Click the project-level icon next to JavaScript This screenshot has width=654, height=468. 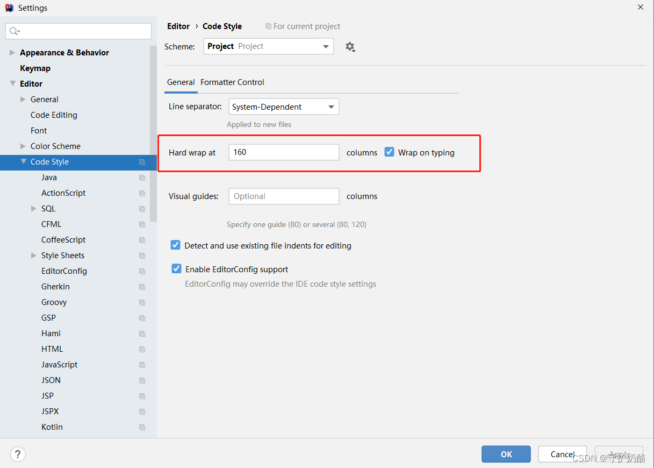(x=142, y=365)
